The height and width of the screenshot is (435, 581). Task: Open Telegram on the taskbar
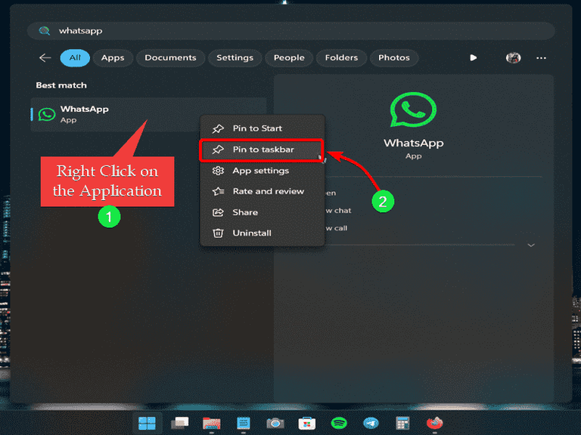coord(371,423)
